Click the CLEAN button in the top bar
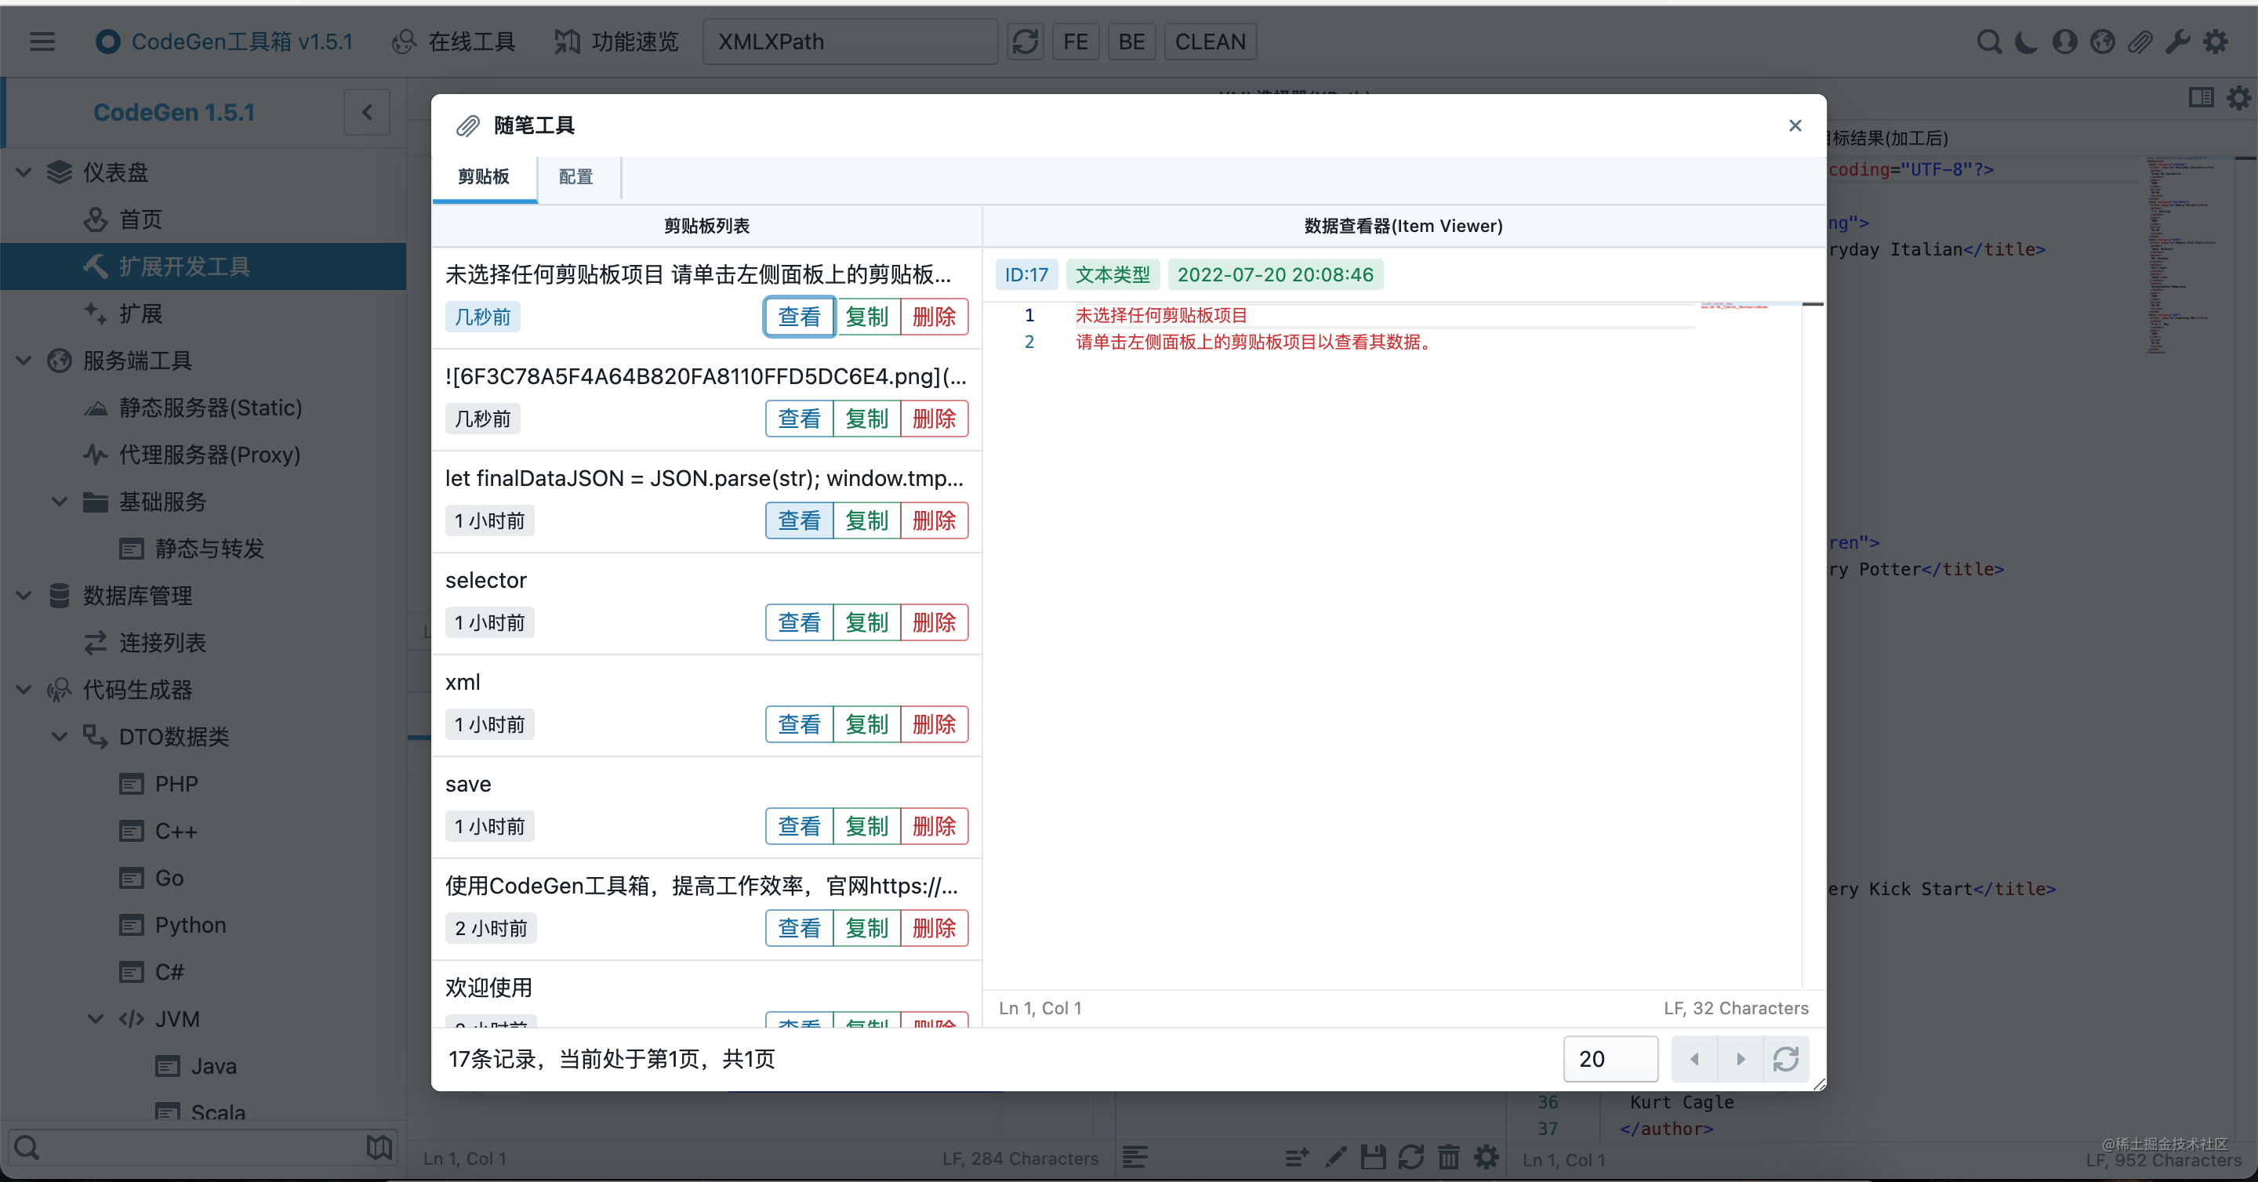2258x1182 pixels. 1211,42
